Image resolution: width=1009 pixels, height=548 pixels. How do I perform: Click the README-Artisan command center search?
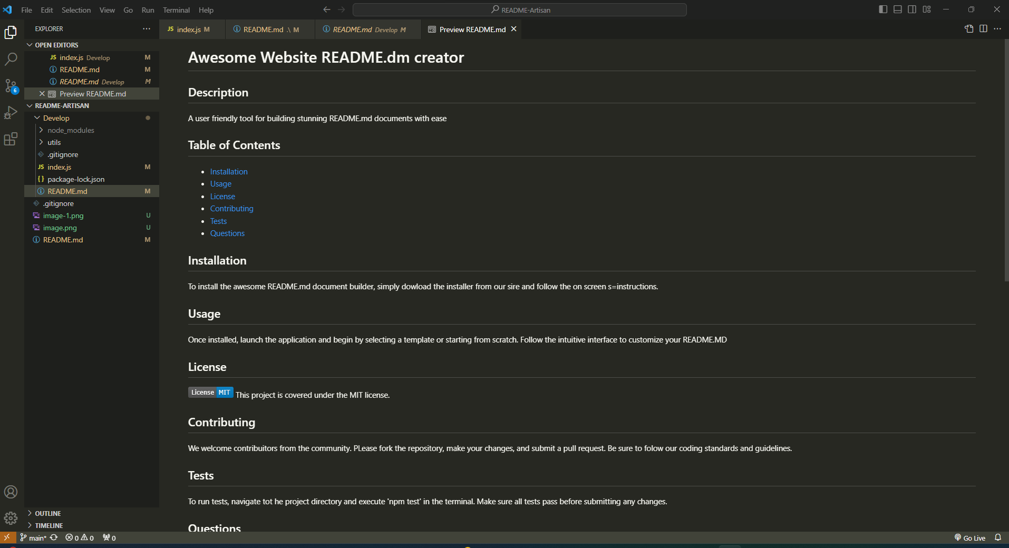[520, 9]
